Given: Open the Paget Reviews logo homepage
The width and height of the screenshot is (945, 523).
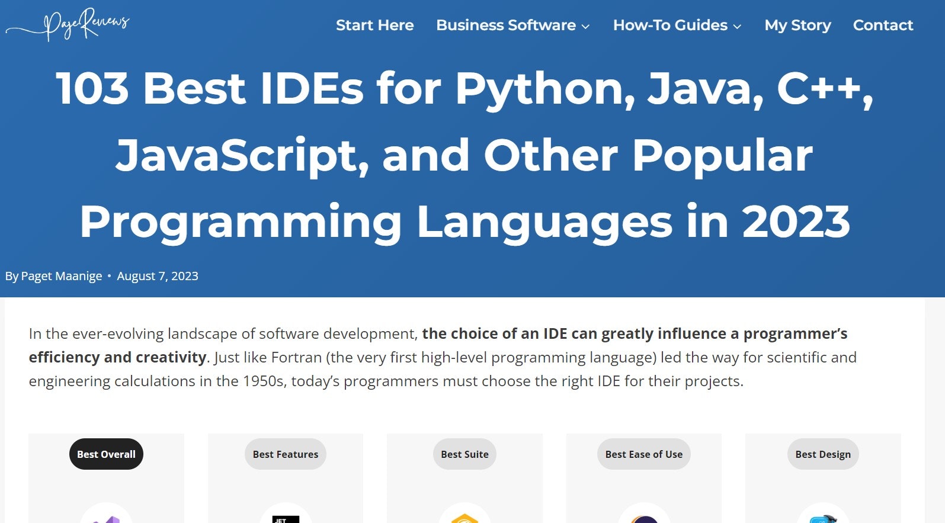Looking at the screenshot, I should tap(68, 25).
